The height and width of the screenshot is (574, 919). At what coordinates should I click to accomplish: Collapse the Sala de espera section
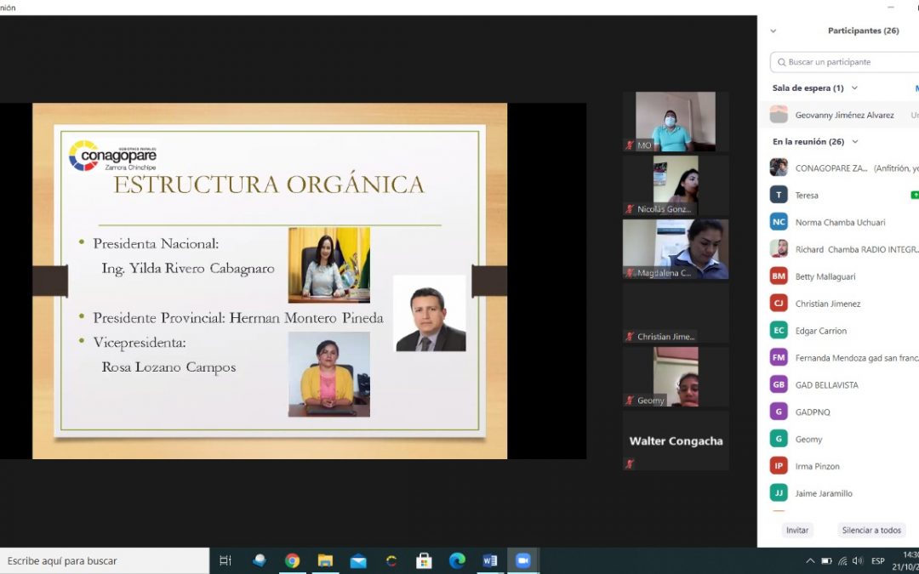tap(854, 88)
